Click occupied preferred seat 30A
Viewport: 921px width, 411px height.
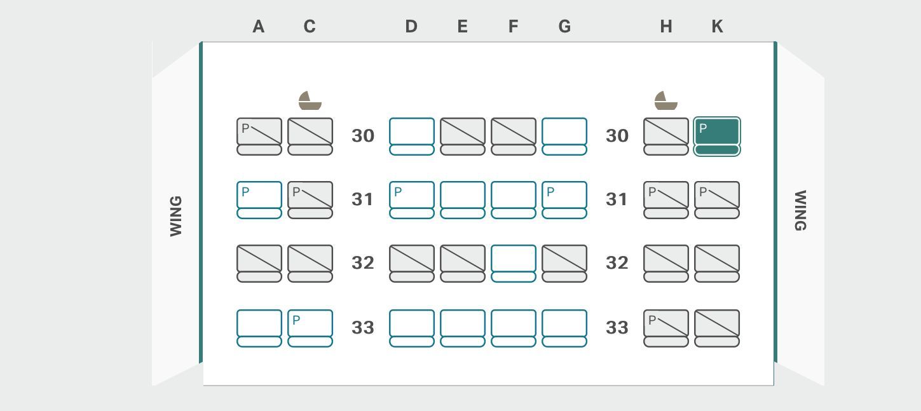click(x=259, y=136)
